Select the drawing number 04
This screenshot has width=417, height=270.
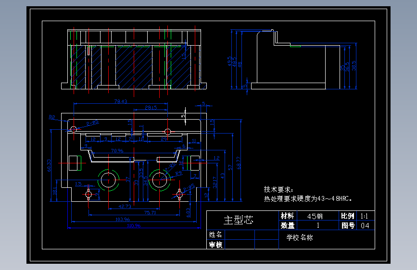pos(365,226)
